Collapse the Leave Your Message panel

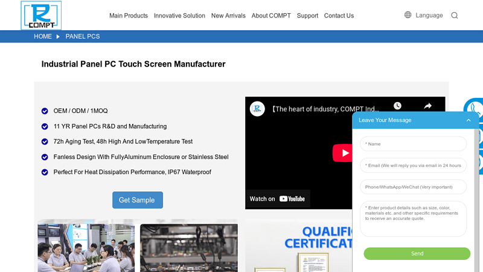coord(469,120)
